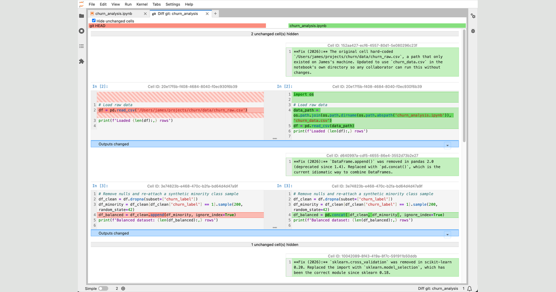Open the Property Inspector gears icon
This screenshot has width=556, height=292.
click(x=473, y=16)
